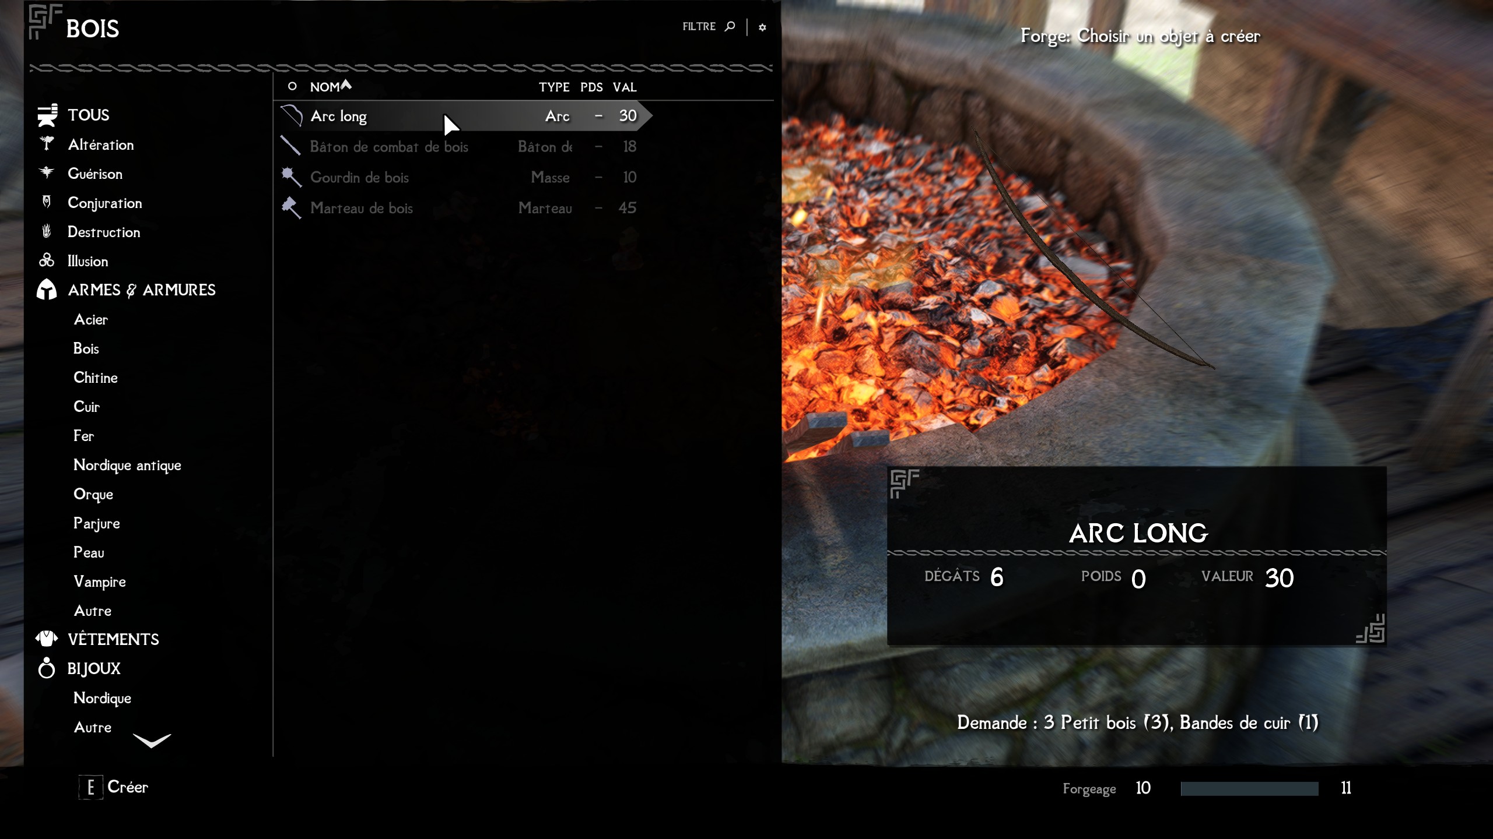Select the Orque subcategory

coord(93,495)
